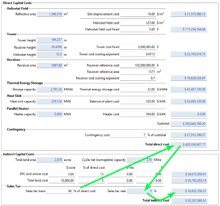Edit the Heliostat field cost value

pyautogui.click(x=138, y=23)
